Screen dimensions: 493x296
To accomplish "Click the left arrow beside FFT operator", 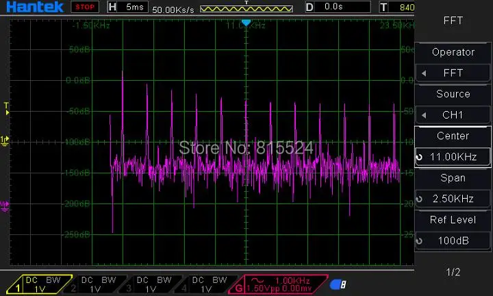I will pos(424,73).
